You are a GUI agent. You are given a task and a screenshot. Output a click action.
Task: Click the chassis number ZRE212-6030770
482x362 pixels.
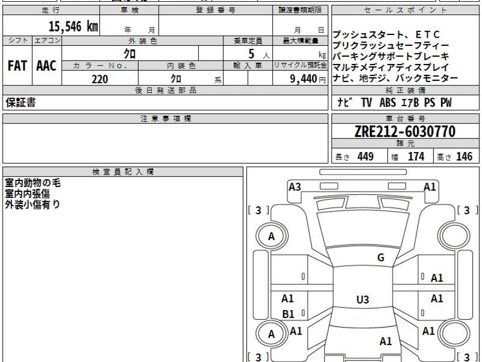(405, 132)
